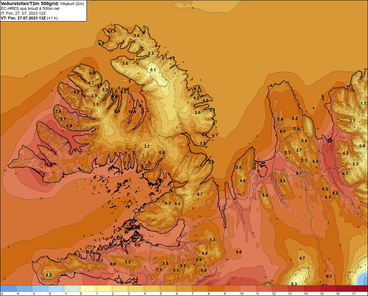Click the 'EC-HRES spá brúuð á 500m net' line
The image size is (368, 296).
coord(30,8)
